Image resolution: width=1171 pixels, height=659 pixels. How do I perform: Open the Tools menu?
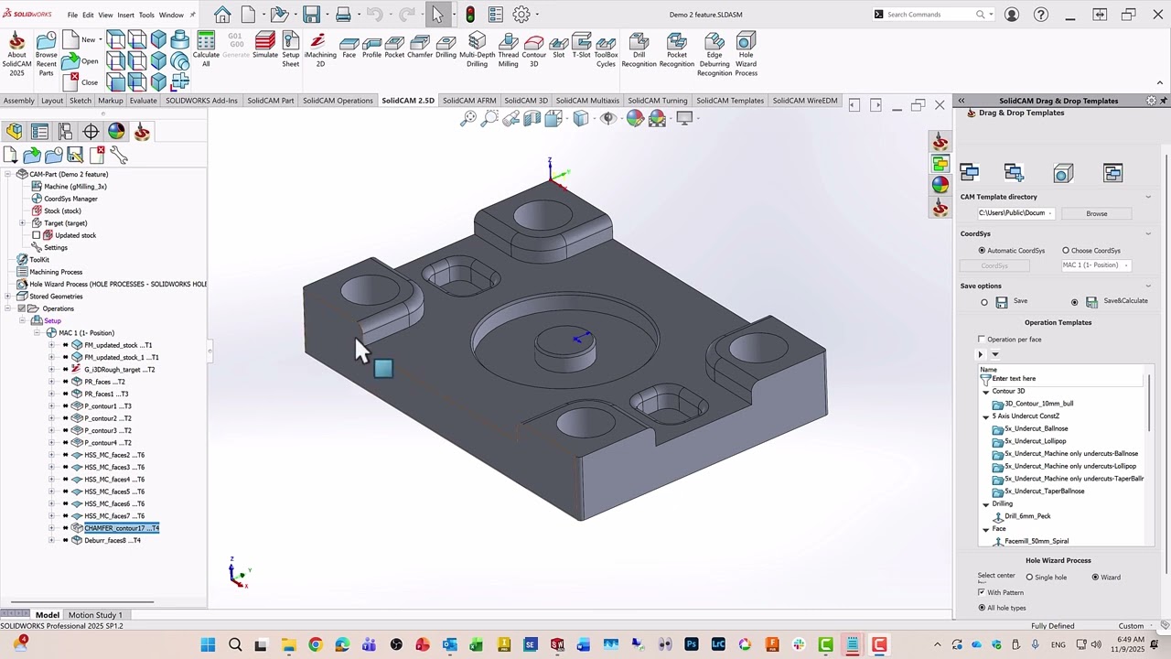click(x=146, y=15)
